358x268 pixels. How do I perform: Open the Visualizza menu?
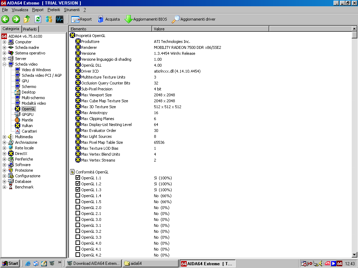20,10
